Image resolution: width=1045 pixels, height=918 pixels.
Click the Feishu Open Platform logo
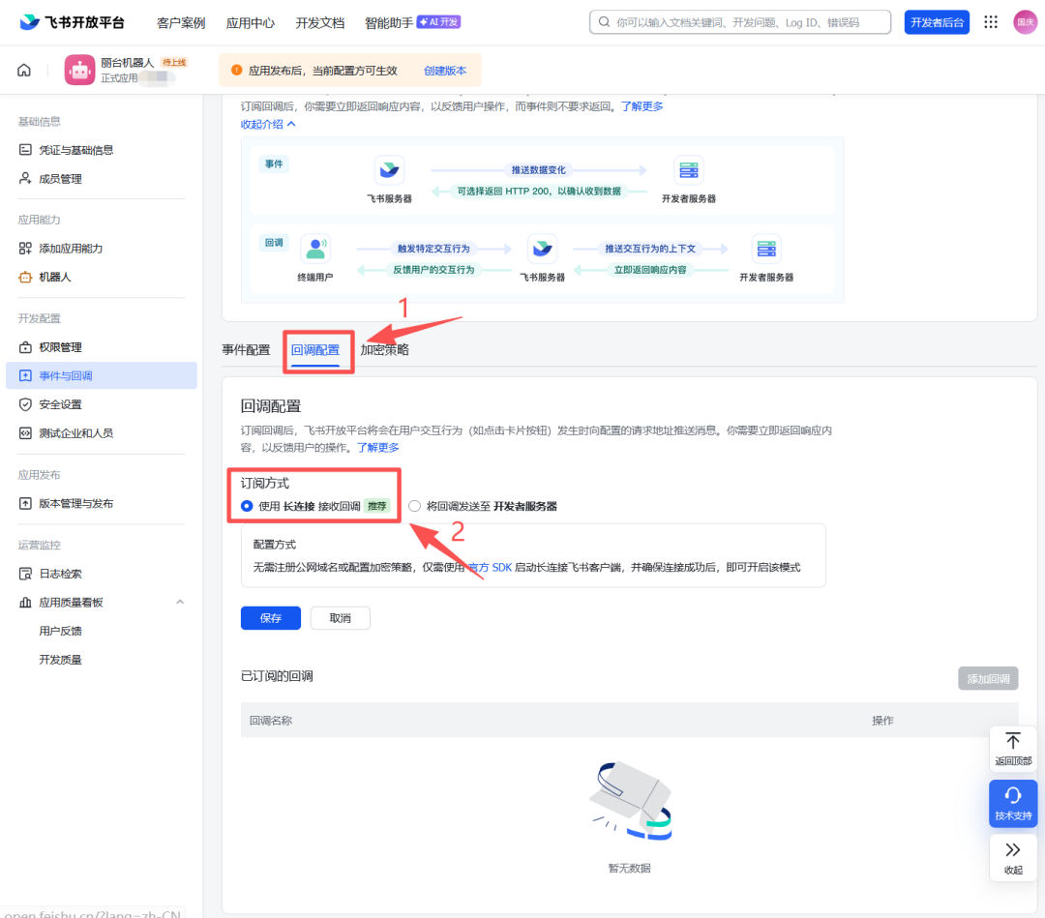pos(72,22)
